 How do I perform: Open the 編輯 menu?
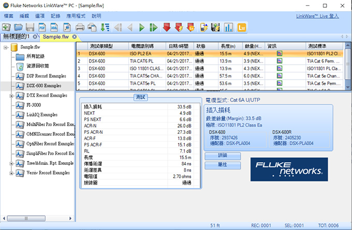coord(24,16)
